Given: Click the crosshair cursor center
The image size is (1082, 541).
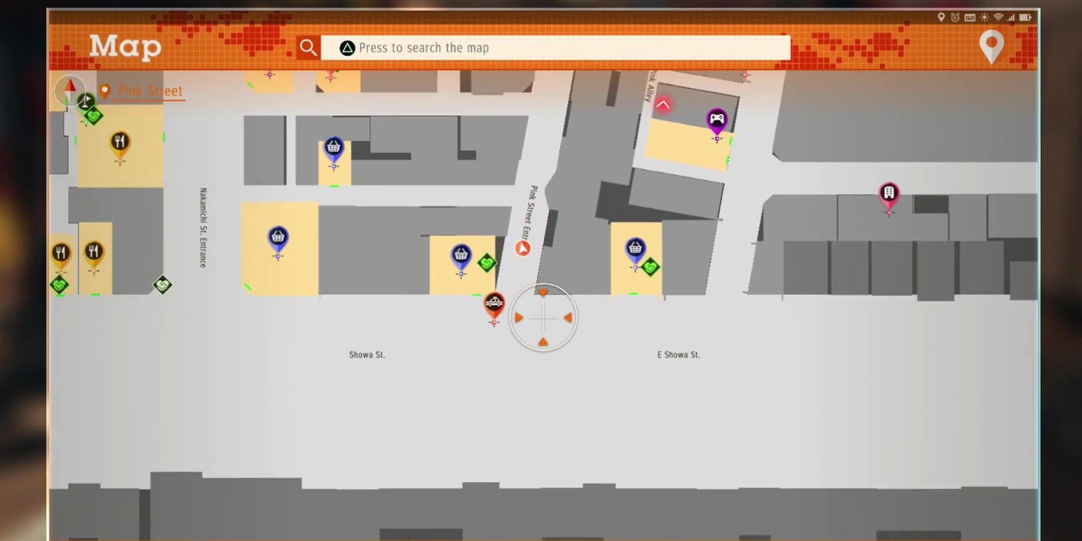Looking at the screenshot, I should point(543,318).
